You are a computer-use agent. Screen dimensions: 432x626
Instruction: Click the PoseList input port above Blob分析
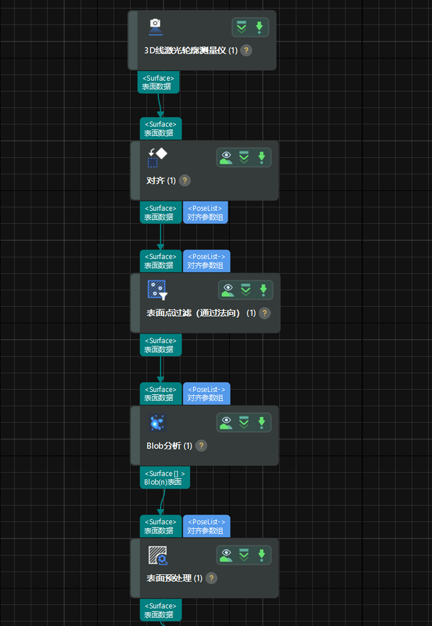[x=206, y=394]
